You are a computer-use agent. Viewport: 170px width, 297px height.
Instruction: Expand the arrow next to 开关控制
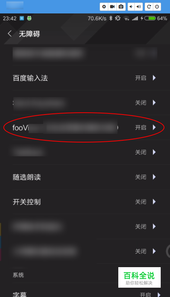tap(154, 202)
